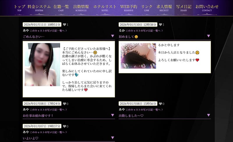
Task: Click the date 2026年01月08日 15時56分
Action: coord(138,104)
